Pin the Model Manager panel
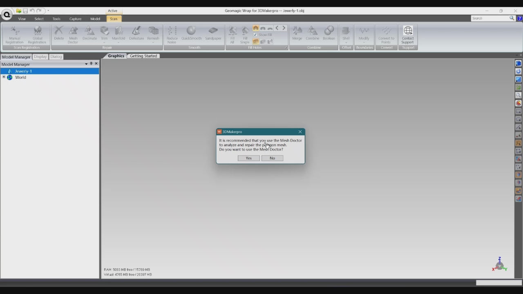Screen dimensions: 523x294 [91, 64]
